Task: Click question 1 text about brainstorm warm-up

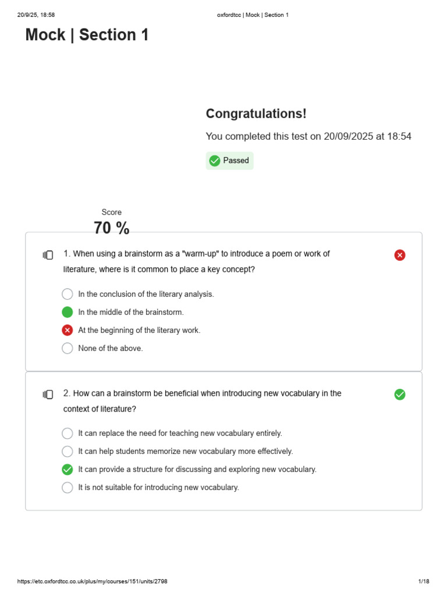Action: click(x=197, y=261)
